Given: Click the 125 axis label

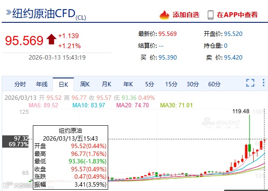Looking at the screenshot, I should pos(24,112).
